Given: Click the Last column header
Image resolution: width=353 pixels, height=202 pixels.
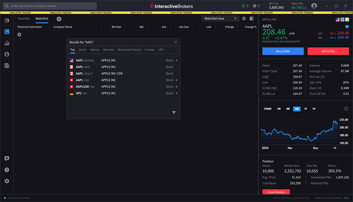Looking at the screenshot, I should click(209, 27).
